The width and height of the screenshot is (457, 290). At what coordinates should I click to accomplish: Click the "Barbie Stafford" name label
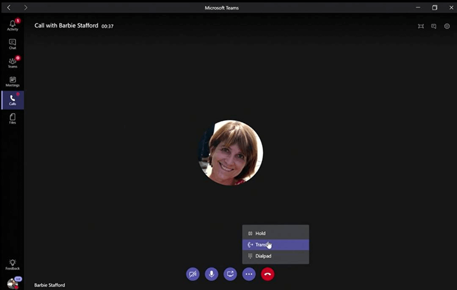point(50,285)
